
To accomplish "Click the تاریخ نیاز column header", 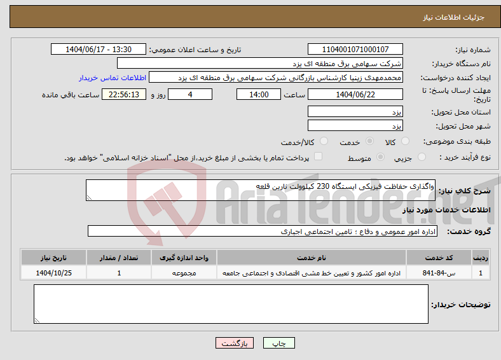I will (x=53, y=258).
